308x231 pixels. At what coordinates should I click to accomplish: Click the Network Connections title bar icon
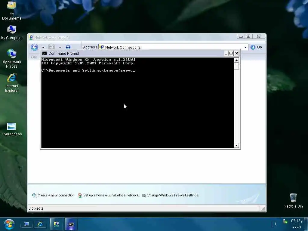(31, 37)
